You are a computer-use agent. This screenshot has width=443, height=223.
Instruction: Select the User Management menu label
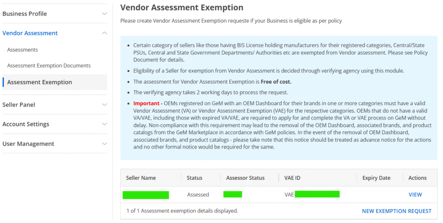(x=28, y=144)
